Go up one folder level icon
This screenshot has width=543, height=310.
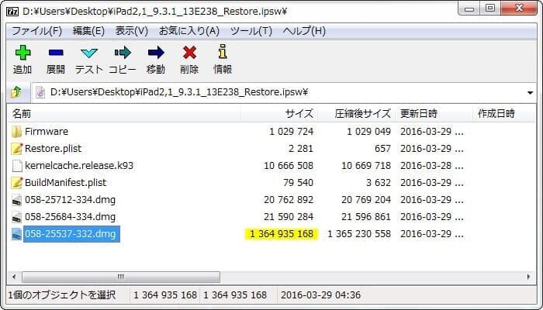(x=16, y=92)
